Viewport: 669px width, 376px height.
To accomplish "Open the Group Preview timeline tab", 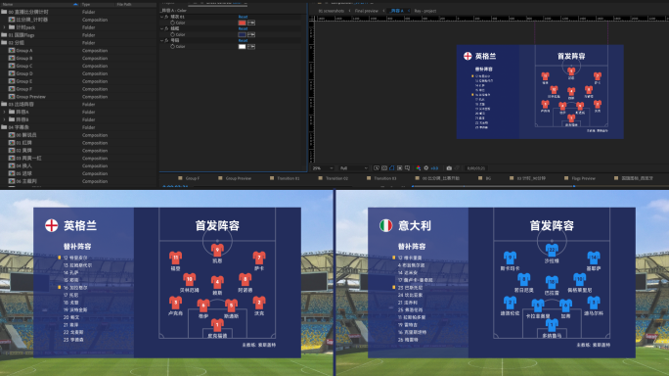I will click(x=238, y=178).
